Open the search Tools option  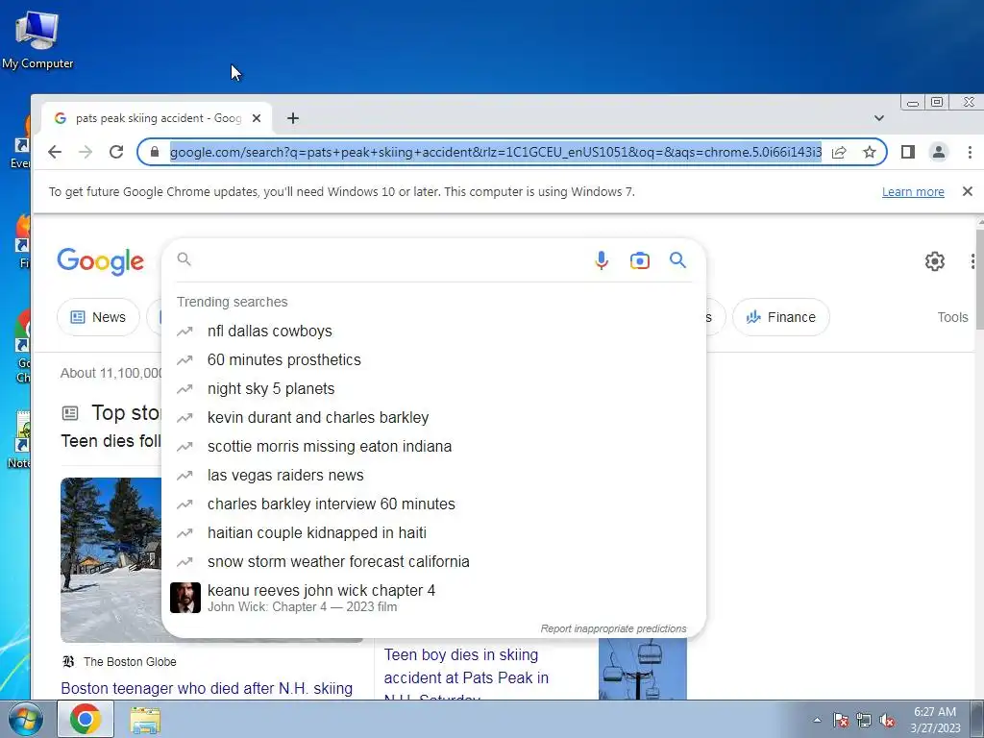[x=952, y=317]
